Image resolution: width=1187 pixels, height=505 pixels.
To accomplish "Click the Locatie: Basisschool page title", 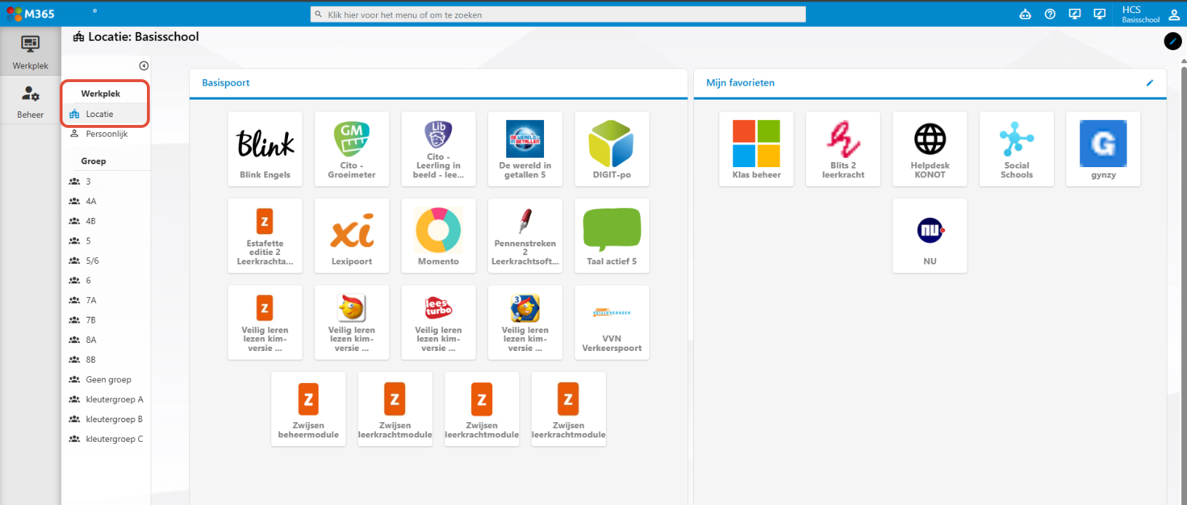I will 136,37.
